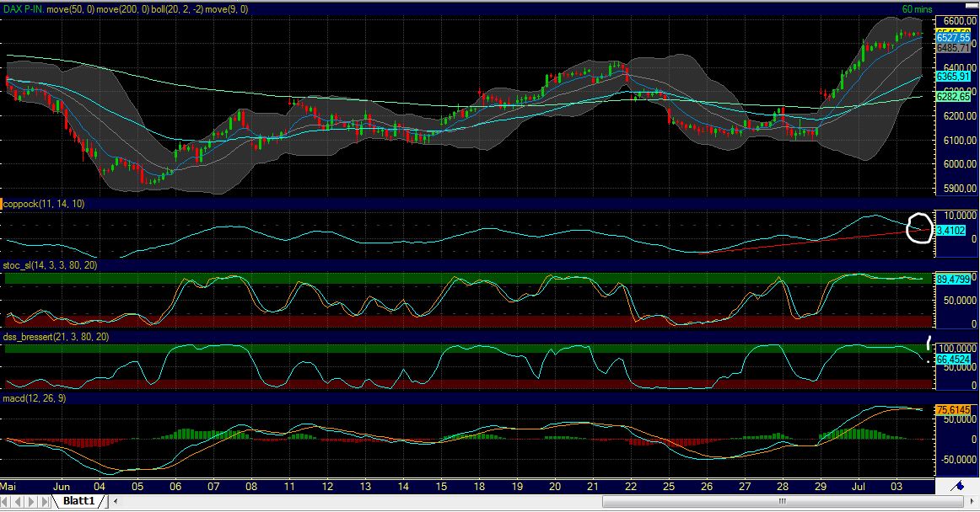
Task: Select the Blatt1 sheet tab
Action: tap(78, 501)
